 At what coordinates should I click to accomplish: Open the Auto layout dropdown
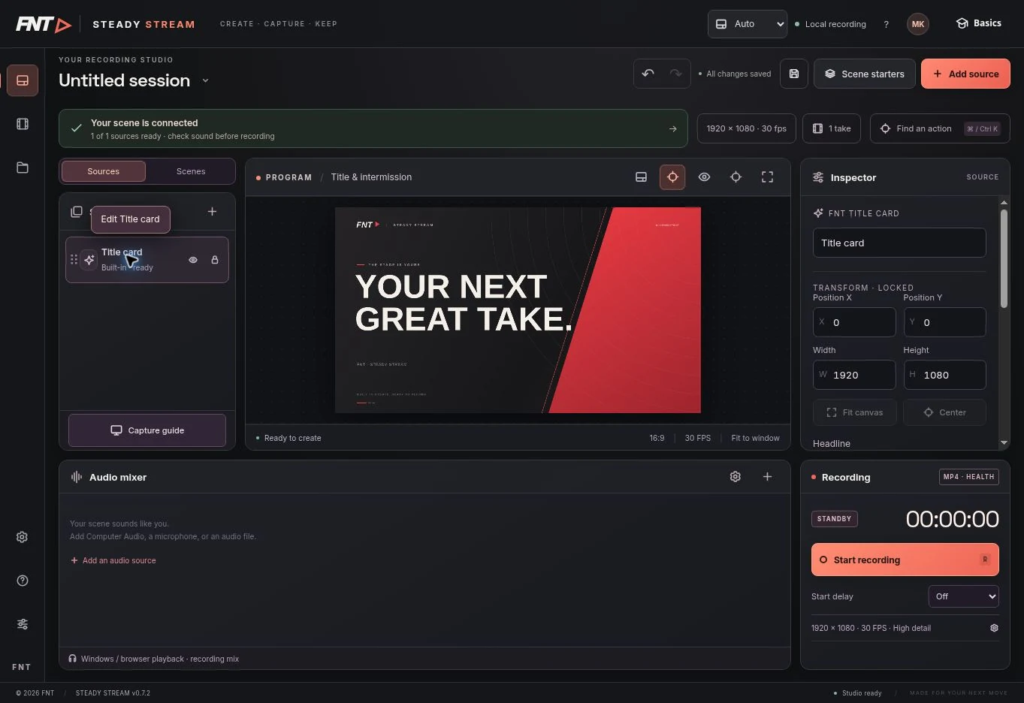click(748, 24)
